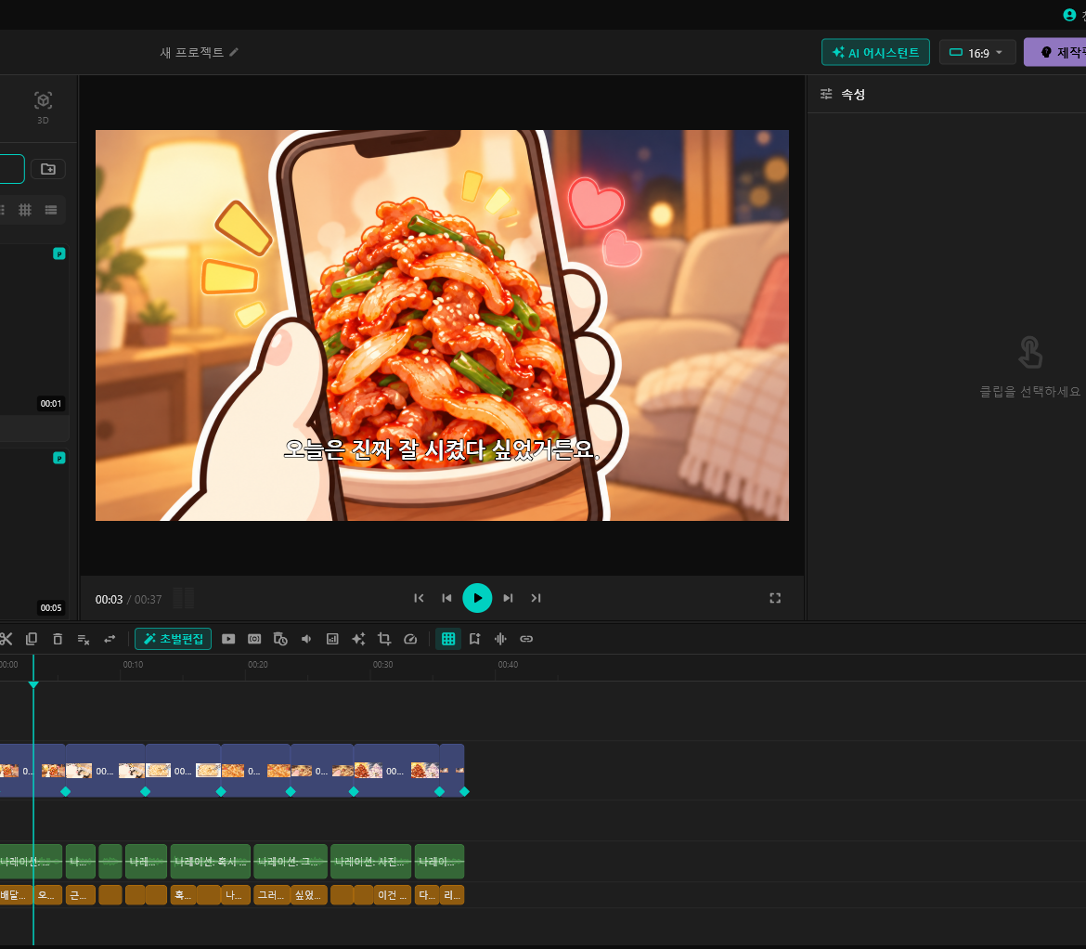Click the screen record toolbar icon
The image size is (1086, 949).
254,639
